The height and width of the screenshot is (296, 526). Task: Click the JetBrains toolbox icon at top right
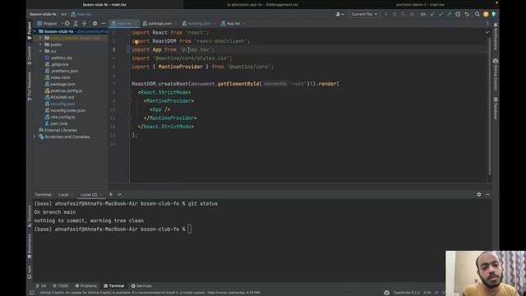(494, 14)
